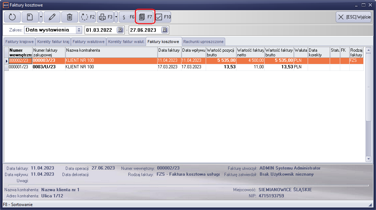Click the dollar sign F6 button
The width and height of the screenshot is (376, 210).
click(127, 17)
